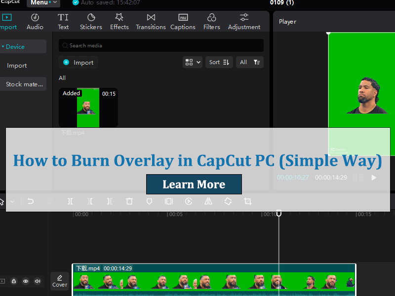Screen dimensions: 395x296
Task: Click the Undo icon in the toolbar
Action: click(30, 201)
